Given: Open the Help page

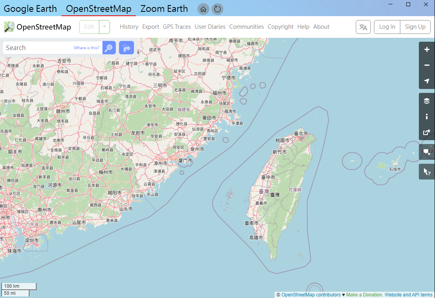Looking at the screenshot, I should point(303,27).
